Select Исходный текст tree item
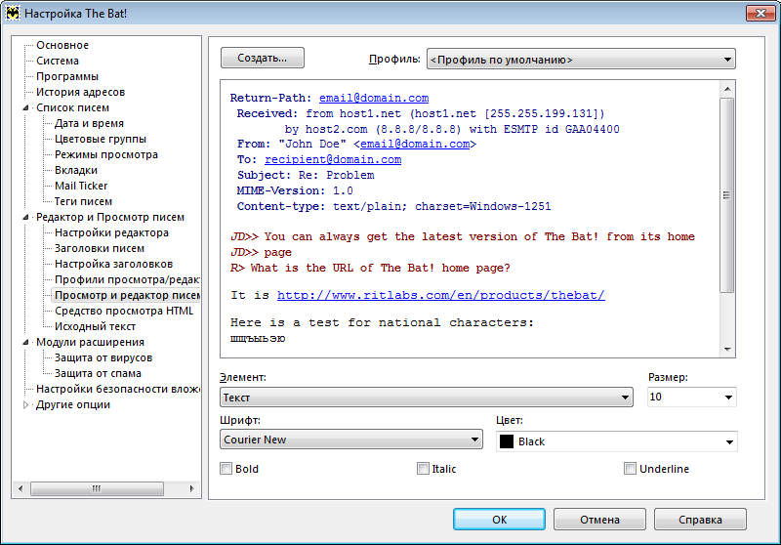Viewport: 781px width, 545px height. tap(95, 327)
